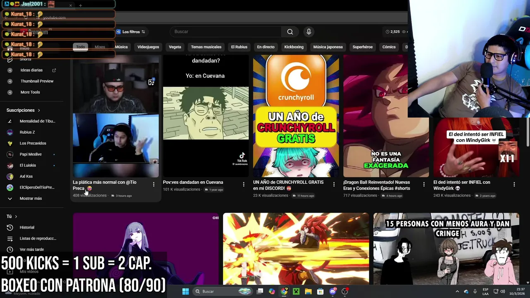The width and height of the screenshot is (530, 298).
Task: Select the Temas musicales chip
Action: [206, 47]
